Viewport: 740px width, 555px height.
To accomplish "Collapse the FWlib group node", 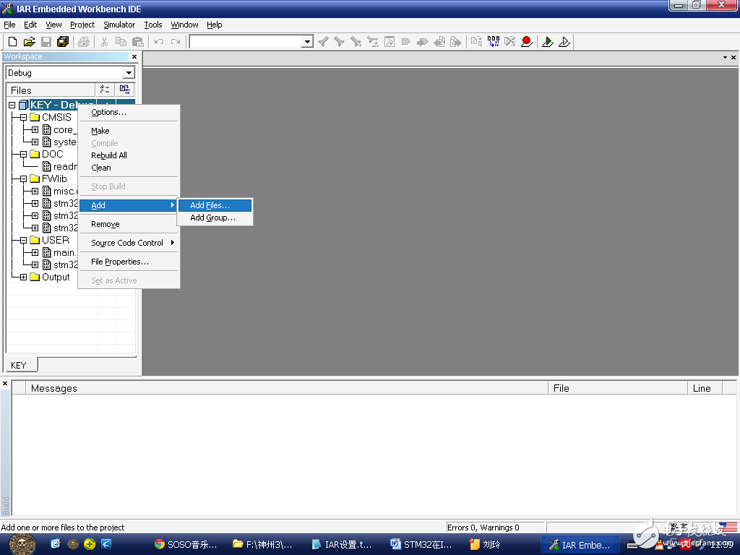I will click(x=23, y=178).
